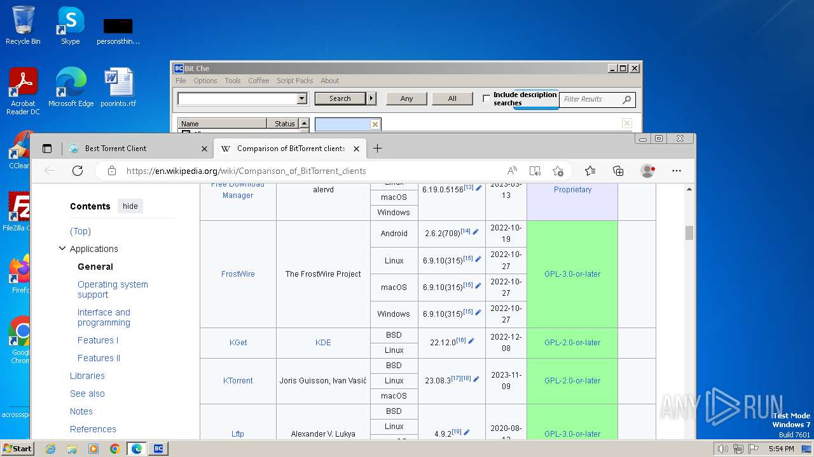The height and width of the screenshot is (457, 814).
Task: Open the Coffee menu in Bit Che
Action: (x=259, y=81)
